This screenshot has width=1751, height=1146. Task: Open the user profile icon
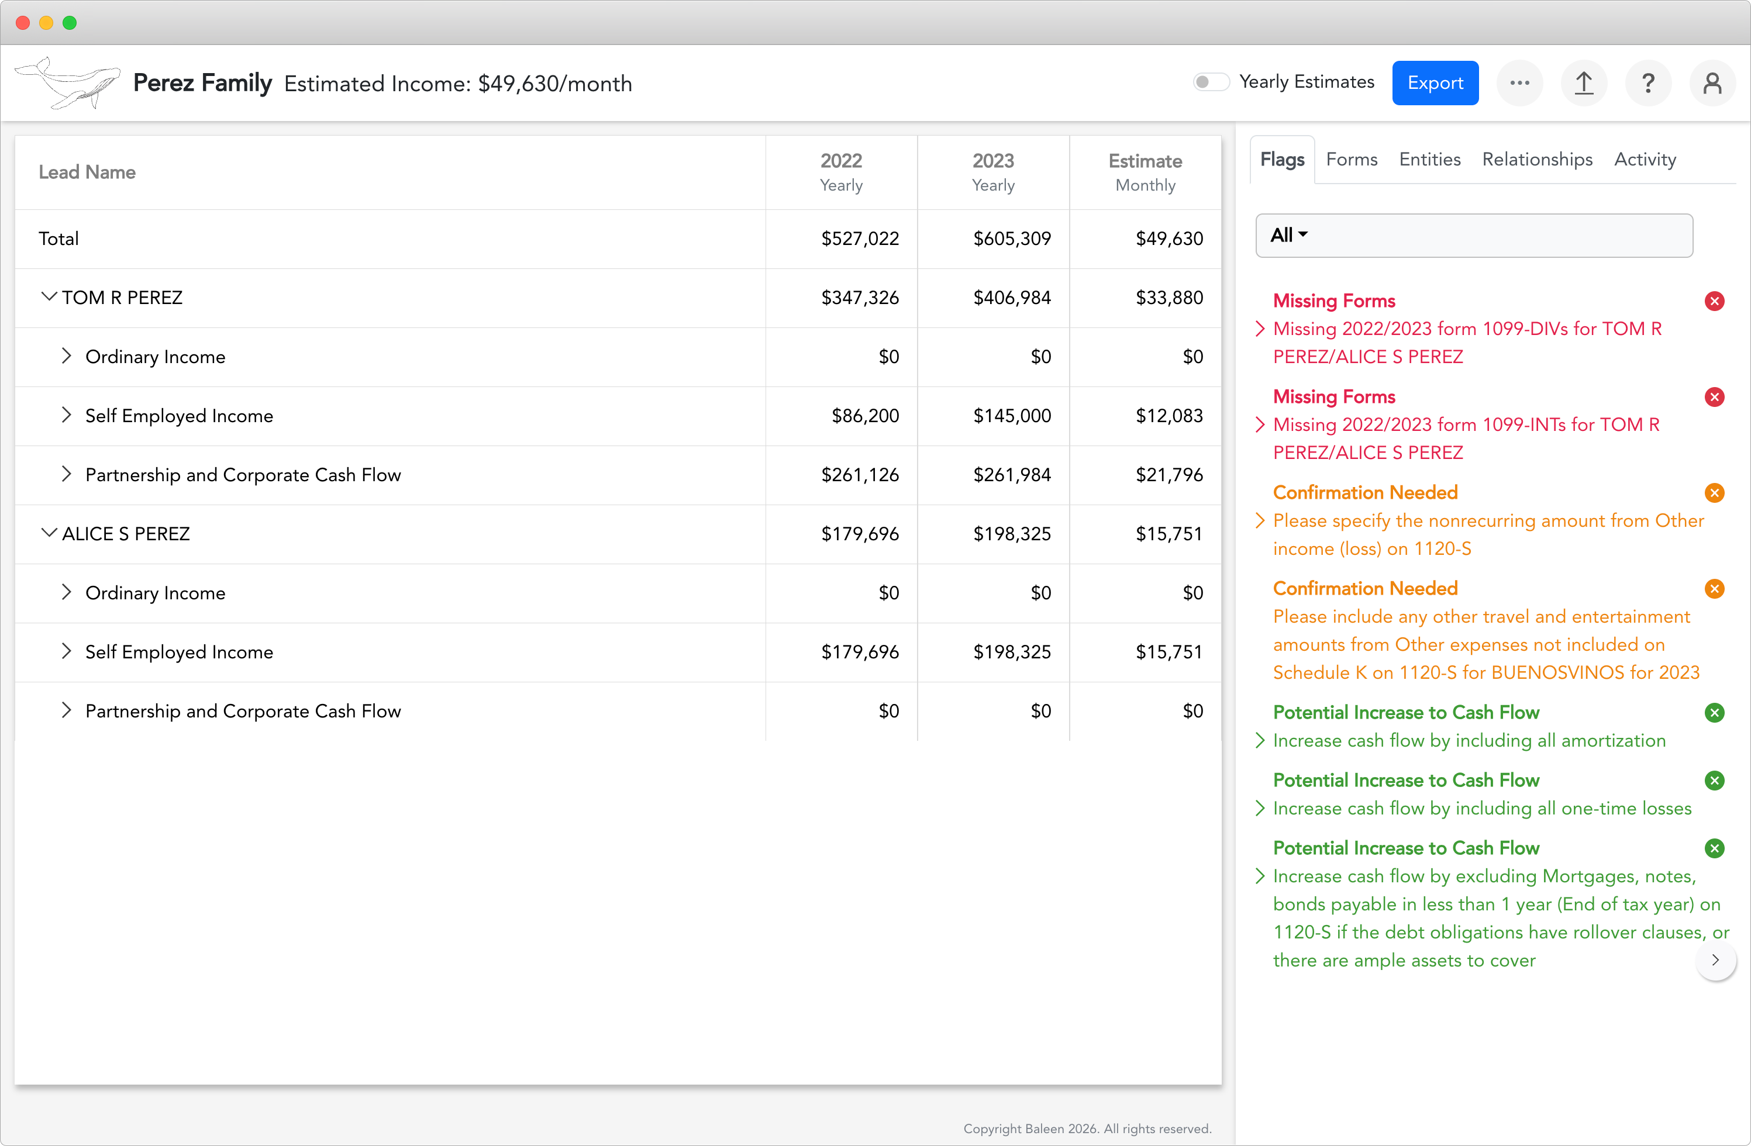click(1712, 82)
